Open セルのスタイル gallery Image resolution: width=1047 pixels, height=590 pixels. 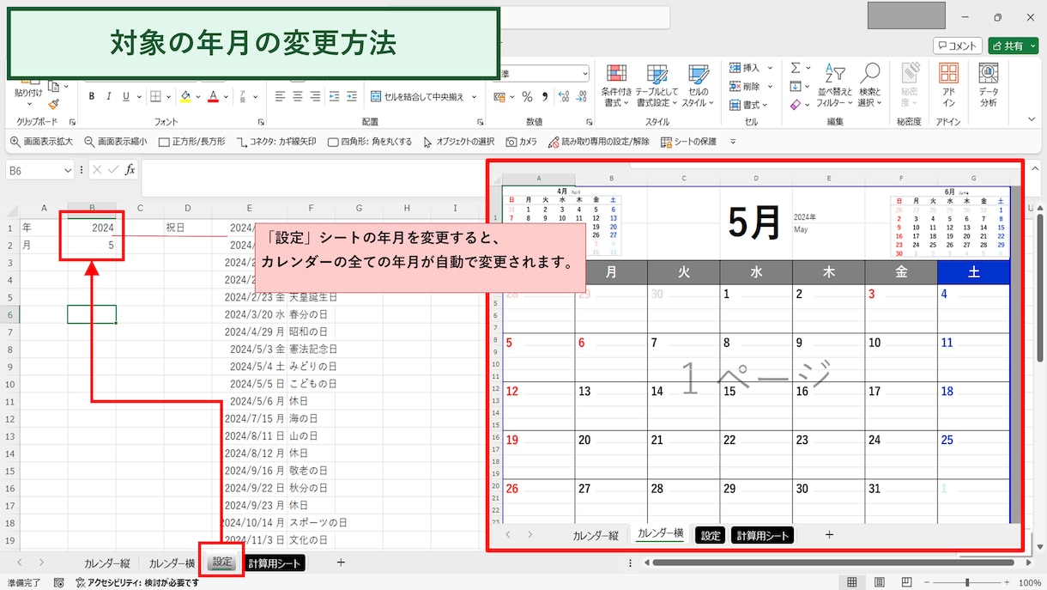pyautogui.click(x=698, y=86)
